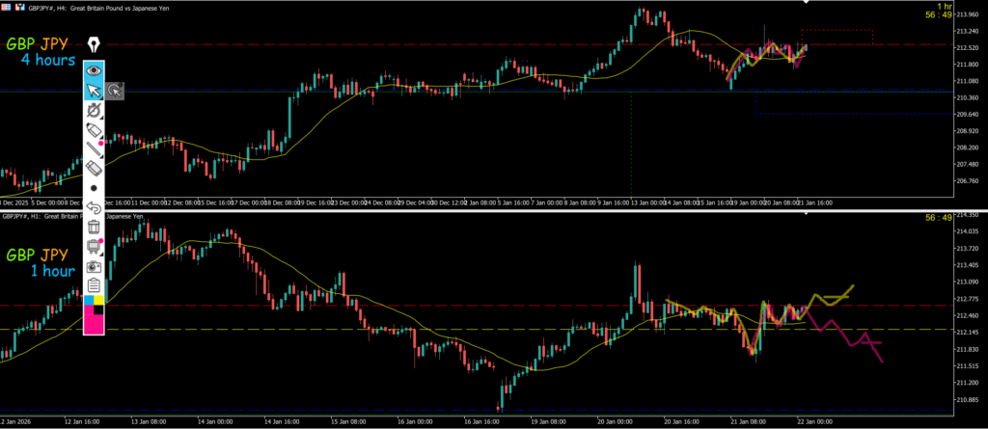988x429 pixels.
Task: Click the '22 Jan 00:00' time label
Action: click(815, 421)
